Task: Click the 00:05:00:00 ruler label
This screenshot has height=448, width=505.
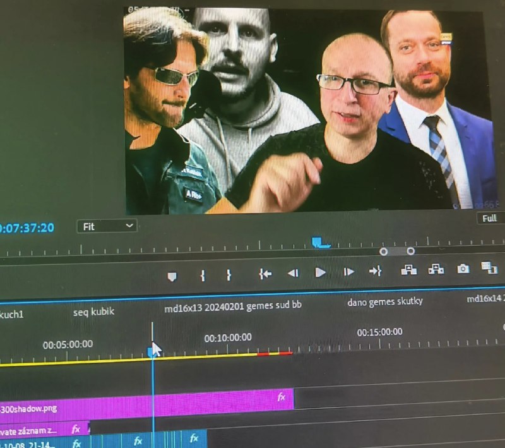Action: (x=68, y=345)
